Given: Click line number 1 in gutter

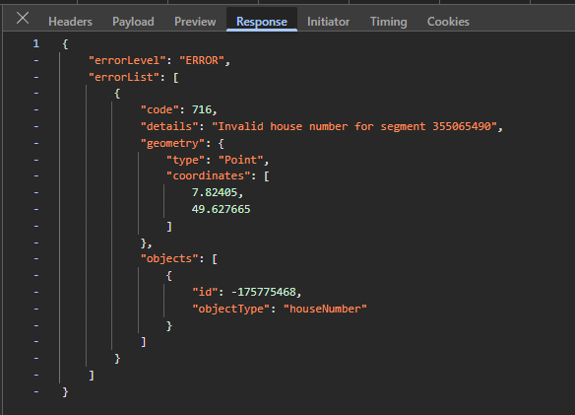Looking at the screenshot, I should [35, 44].
